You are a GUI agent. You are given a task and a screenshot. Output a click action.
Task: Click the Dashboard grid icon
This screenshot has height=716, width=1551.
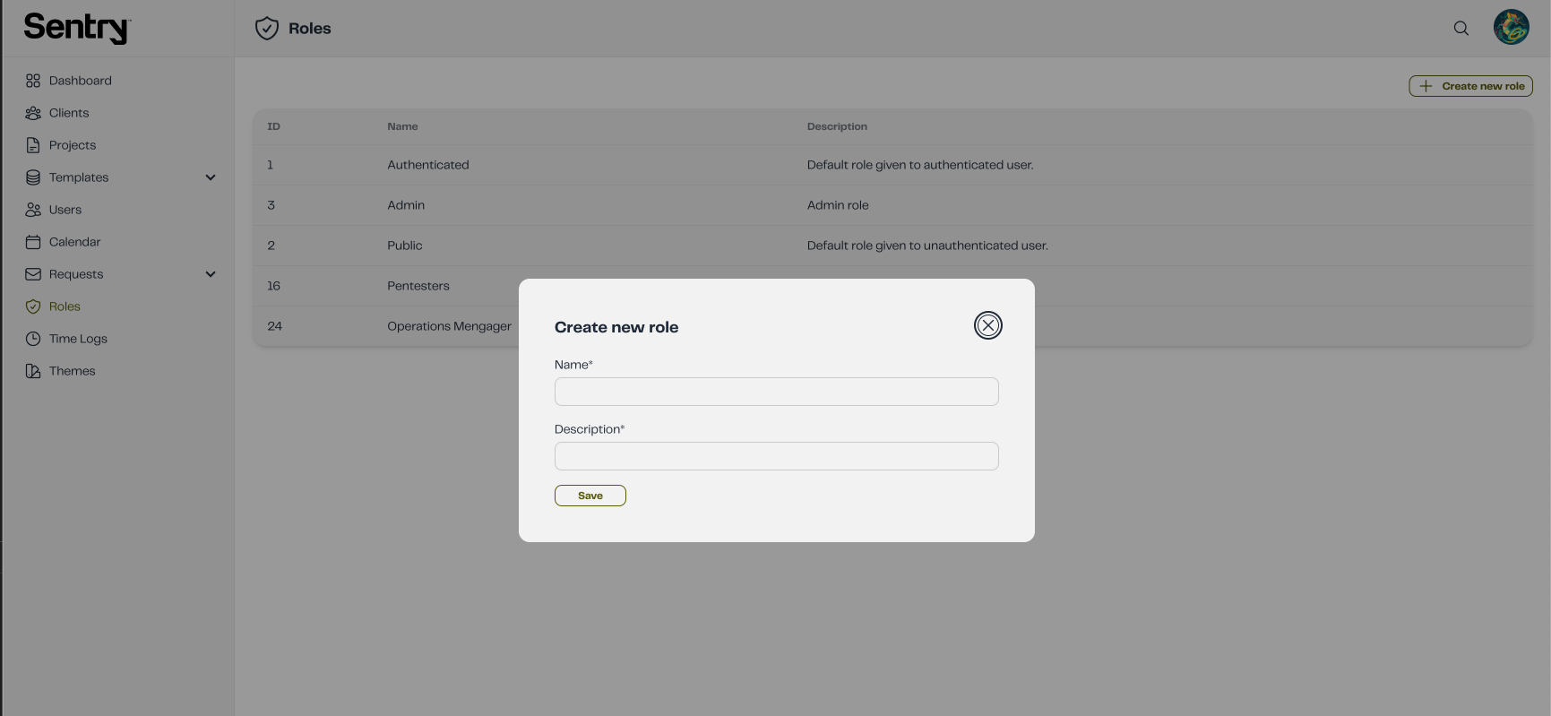point(33,81)
